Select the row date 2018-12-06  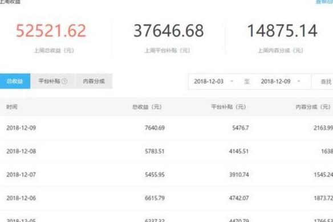21,198
